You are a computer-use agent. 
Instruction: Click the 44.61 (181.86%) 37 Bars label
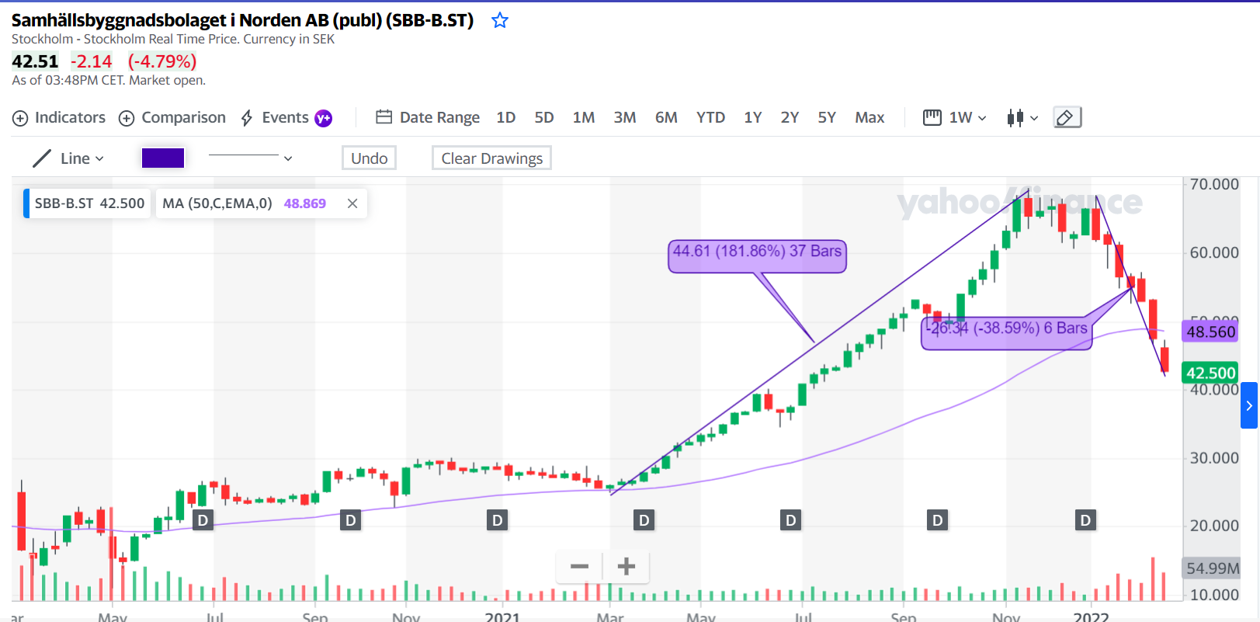[757, 255]
